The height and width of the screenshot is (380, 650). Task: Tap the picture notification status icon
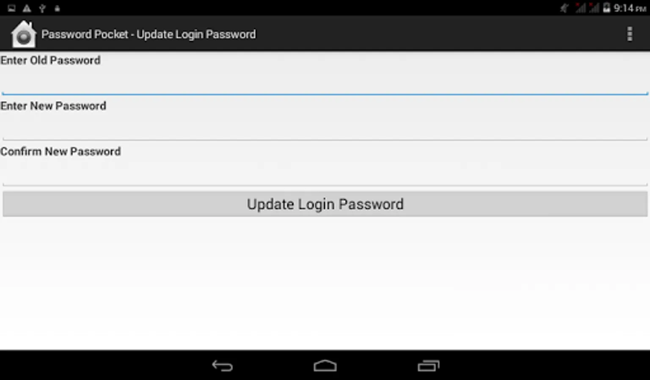(11, 8)
